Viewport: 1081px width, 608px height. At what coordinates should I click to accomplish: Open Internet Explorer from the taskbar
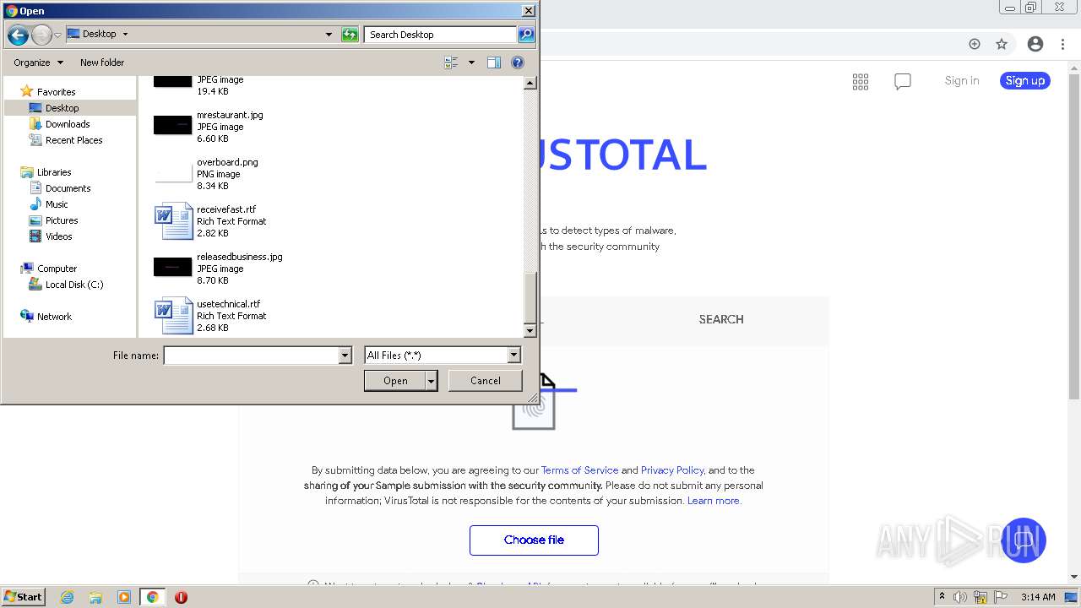[67, 597]
